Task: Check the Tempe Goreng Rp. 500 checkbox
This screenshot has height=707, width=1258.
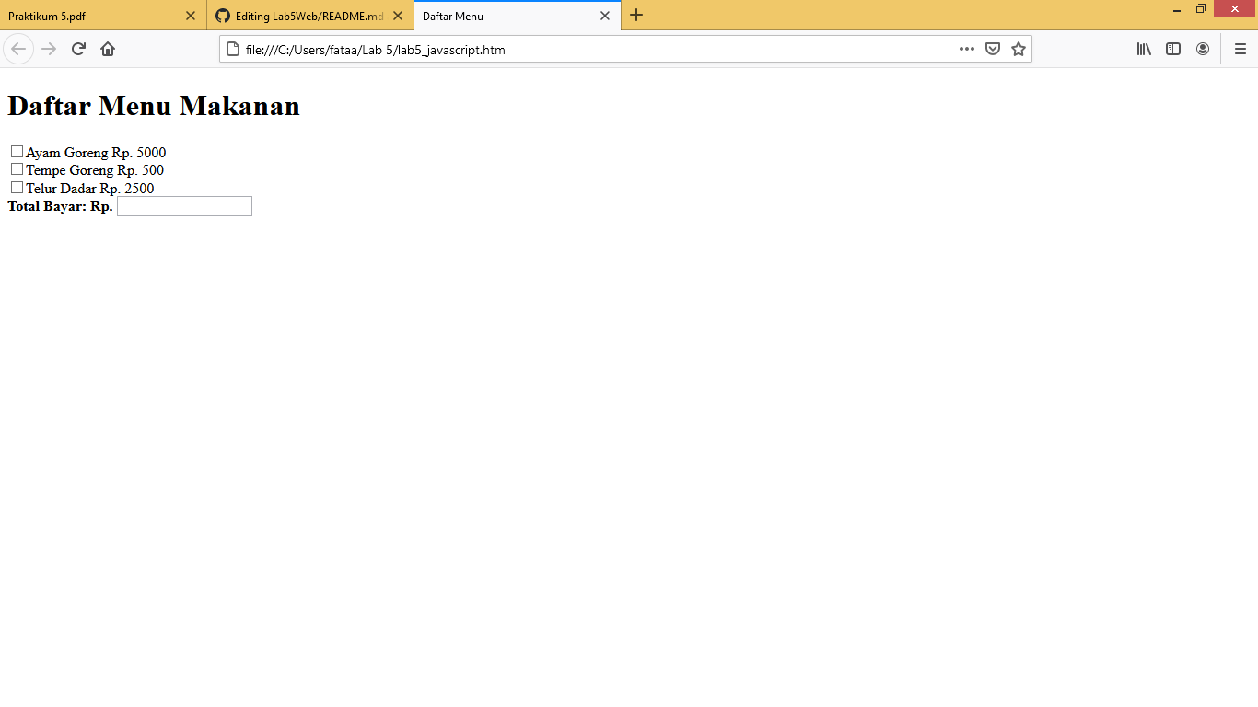Action: click(x=16, y=168)
